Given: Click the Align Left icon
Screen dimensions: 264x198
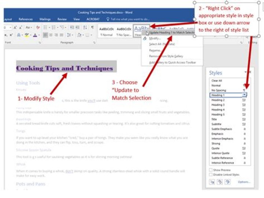Looking at the screenshot, I should 45,35.
